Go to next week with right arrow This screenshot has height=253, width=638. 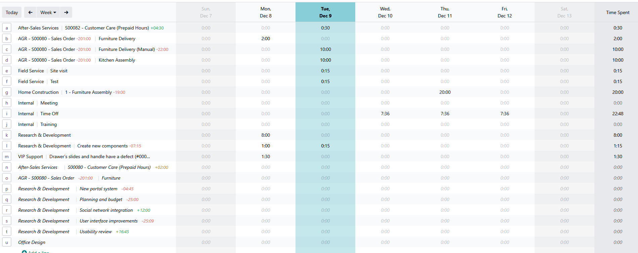pos(66,12)
